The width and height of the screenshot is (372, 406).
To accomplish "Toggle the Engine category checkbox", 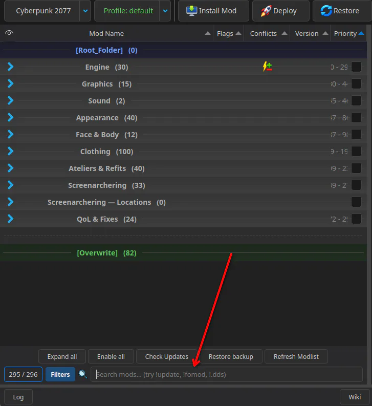I will click(356, 67).
